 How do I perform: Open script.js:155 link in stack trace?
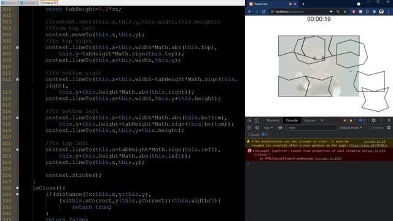[328, 158]
